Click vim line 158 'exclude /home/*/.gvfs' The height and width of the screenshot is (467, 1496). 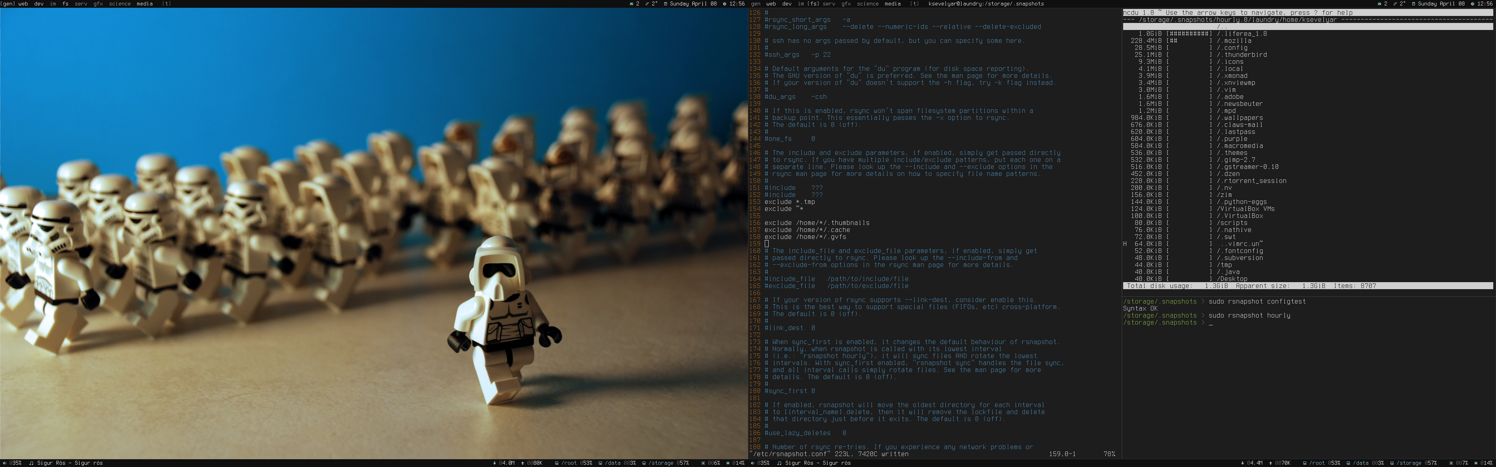click(x=805, y=237)
